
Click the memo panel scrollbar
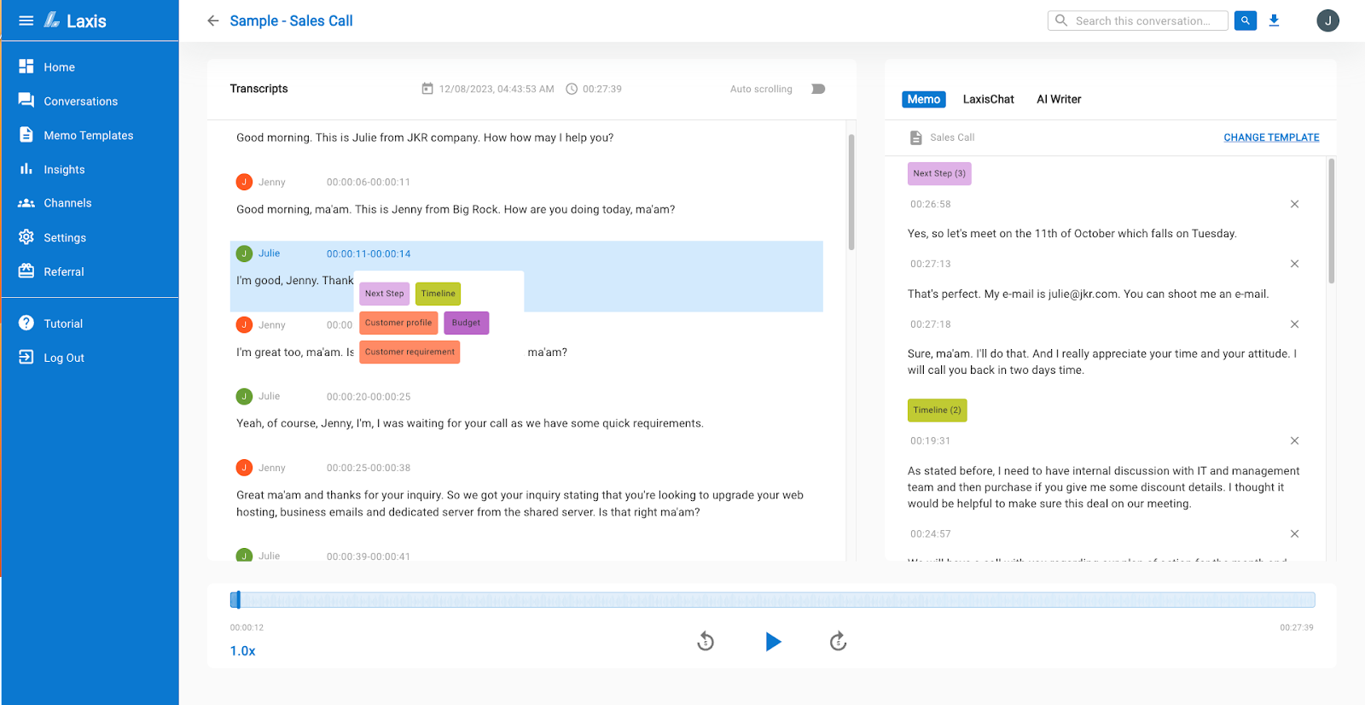(x=1331, y=220)
